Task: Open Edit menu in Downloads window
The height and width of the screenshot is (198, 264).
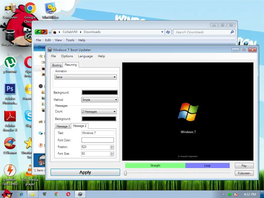Action: 48,40
